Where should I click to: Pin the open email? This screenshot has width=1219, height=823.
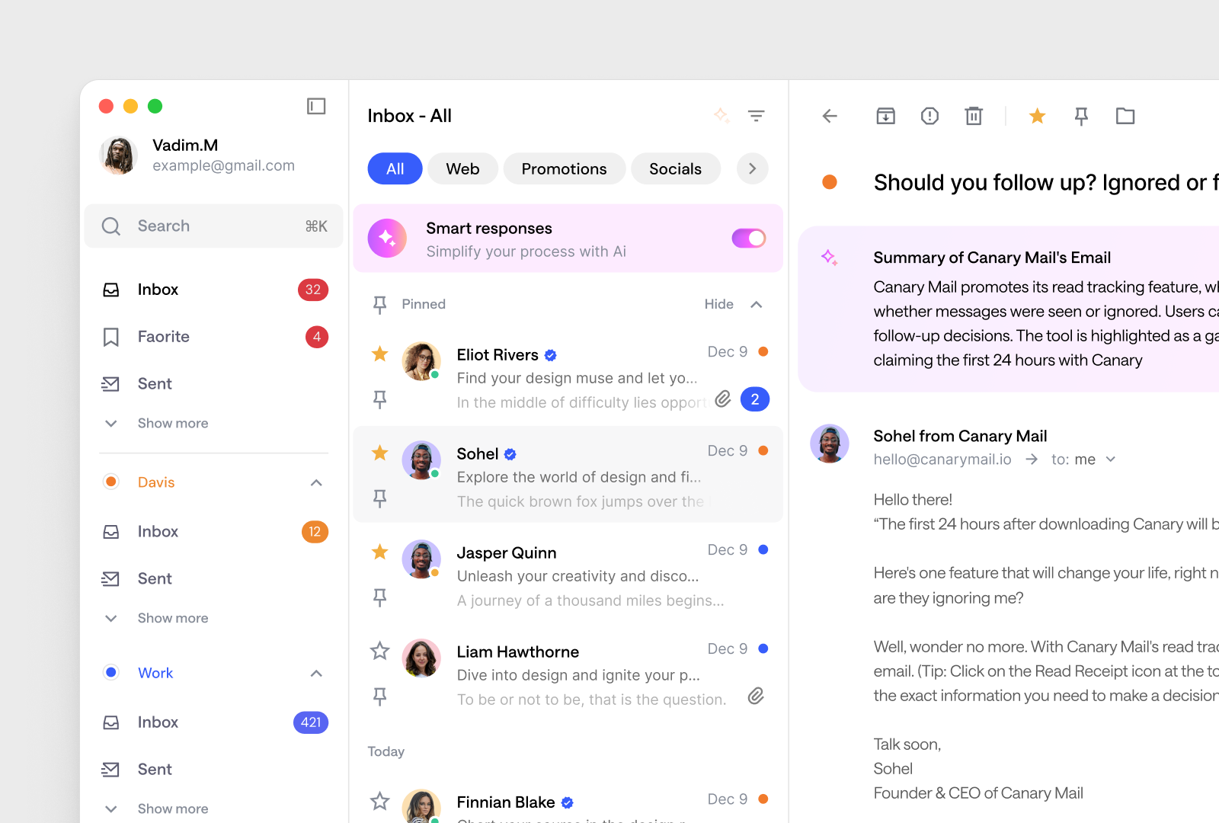pos(1080,116)
